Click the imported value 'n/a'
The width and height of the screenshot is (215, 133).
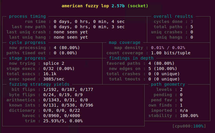click(184, 111)
